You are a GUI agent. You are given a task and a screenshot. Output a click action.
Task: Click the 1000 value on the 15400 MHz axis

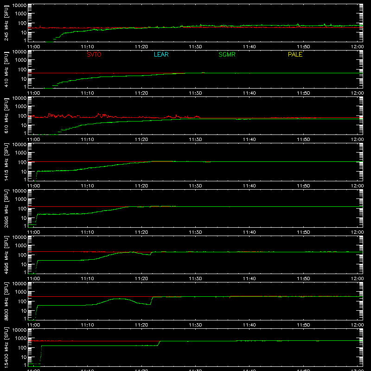[21, 338]
